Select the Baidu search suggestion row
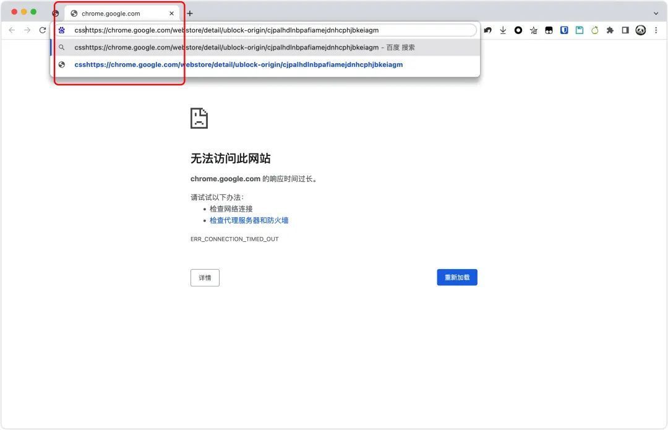Viewport: 668px width, 430px height. (x=265, y=47)
